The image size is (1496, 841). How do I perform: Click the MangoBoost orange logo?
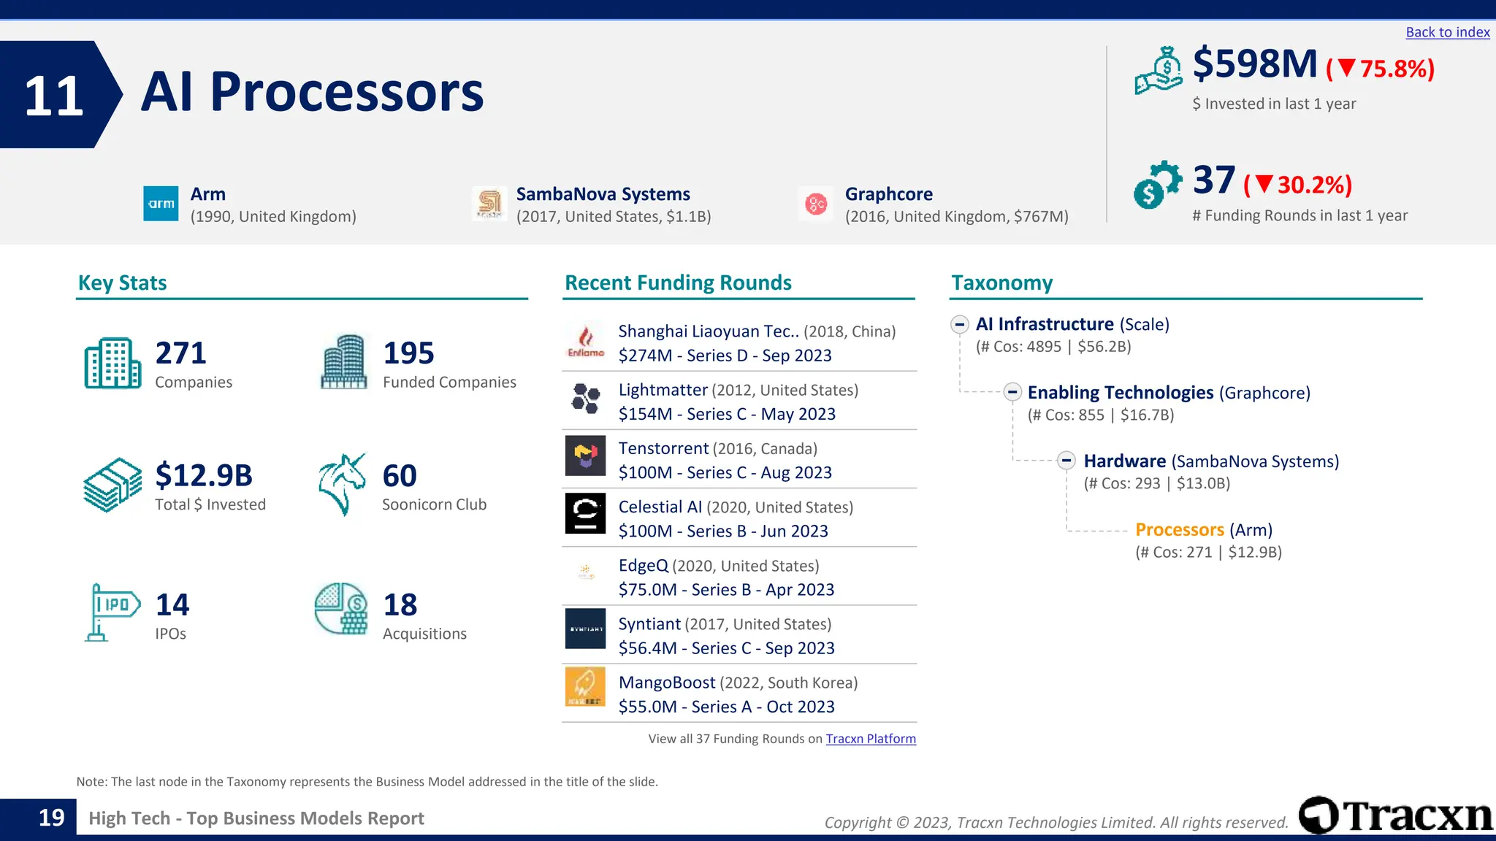(586, 686)
